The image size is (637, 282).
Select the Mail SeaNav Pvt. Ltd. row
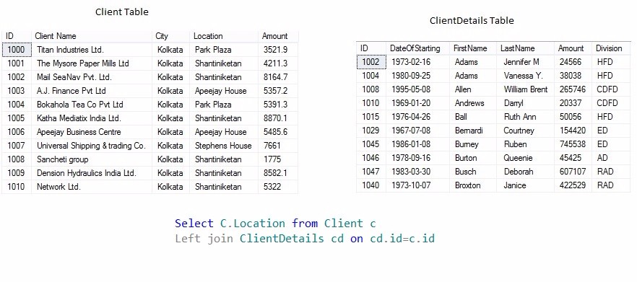tap(150, 77)
